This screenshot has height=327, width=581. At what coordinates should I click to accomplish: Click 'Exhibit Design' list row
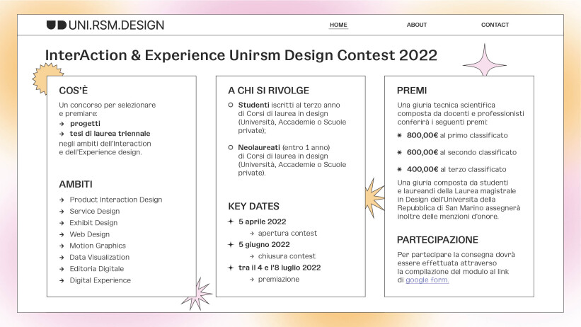click(x=88, y=222)
